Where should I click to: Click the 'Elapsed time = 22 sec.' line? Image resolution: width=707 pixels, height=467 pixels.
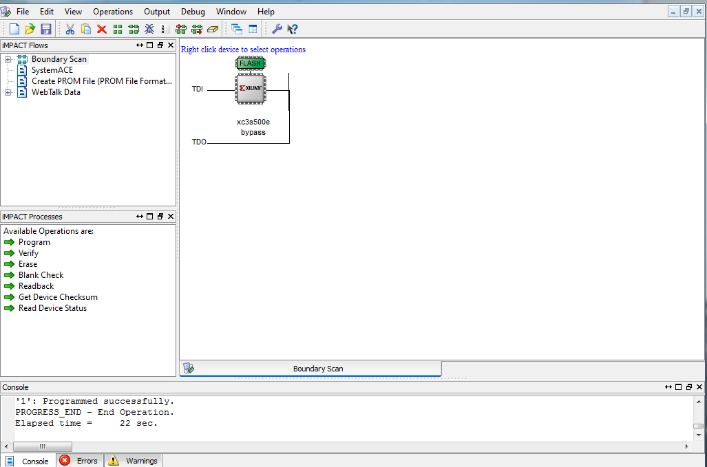86,423
